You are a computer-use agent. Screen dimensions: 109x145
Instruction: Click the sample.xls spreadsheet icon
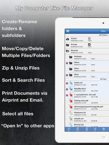click(x=71, y=119)
